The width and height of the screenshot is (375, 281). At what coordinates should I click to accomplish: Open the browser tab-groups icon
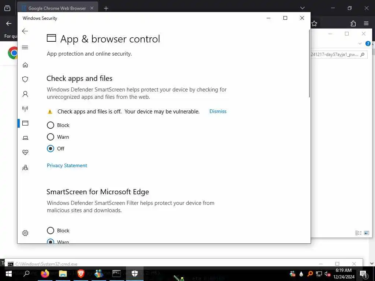click(x=7, y=8)
